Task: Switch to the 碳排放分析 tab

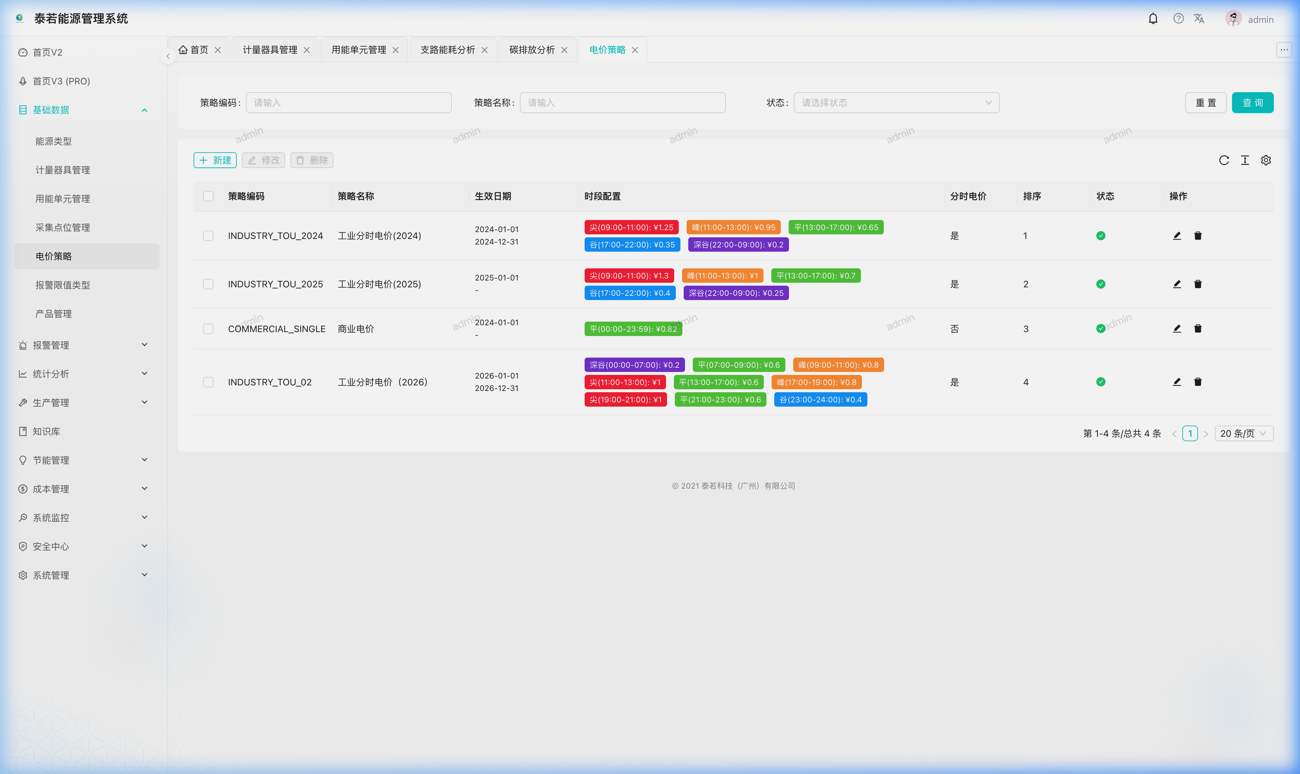Action: tap(532, 50)
